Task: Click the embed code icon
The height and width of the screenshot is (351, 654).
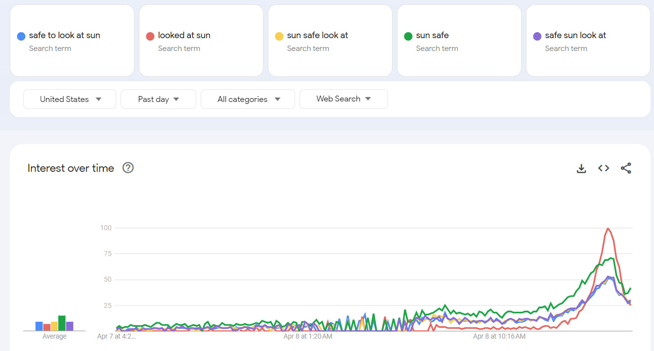Action: [x=604, y=168]
